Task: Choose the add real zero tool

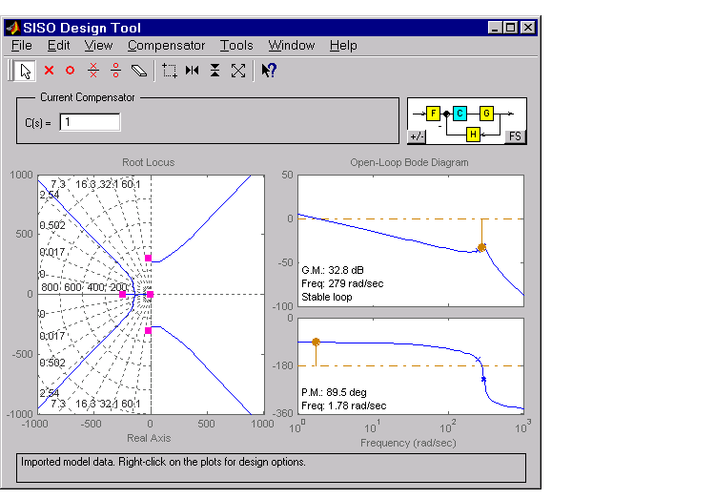Action: (x=70, y=70)
